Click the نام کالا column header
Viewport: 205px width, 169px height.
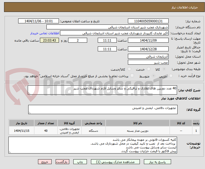[x=138, y=123]
